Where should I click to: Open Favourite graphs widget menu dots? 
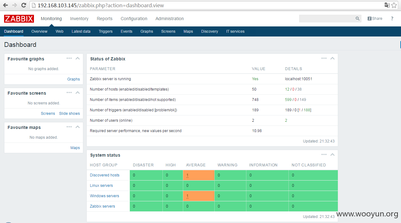click(x=69, y=58)
